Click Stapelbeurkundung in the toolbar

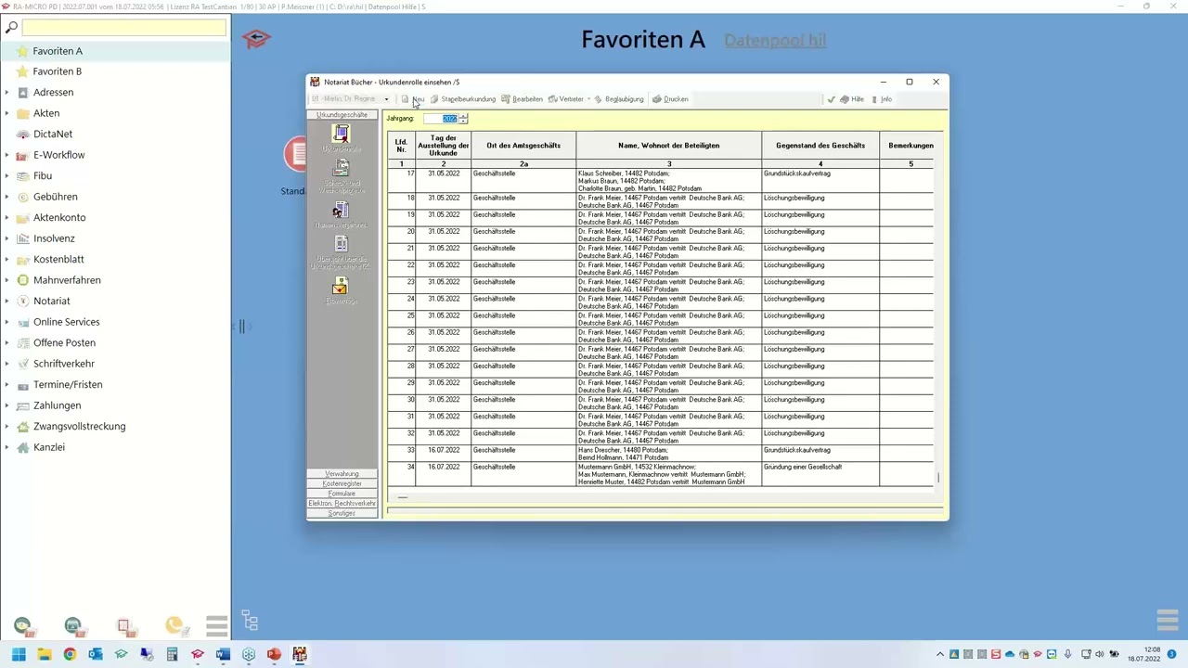click(x=462, y=99)
